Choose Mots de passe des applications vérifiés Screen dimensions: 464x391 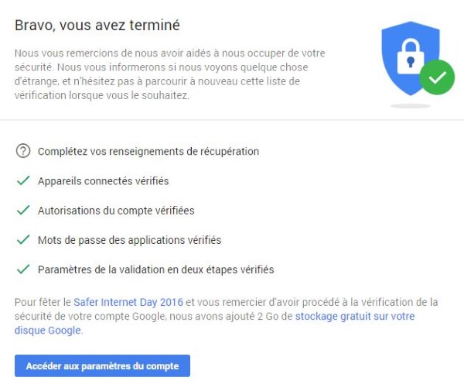click(x=129, y=240)
